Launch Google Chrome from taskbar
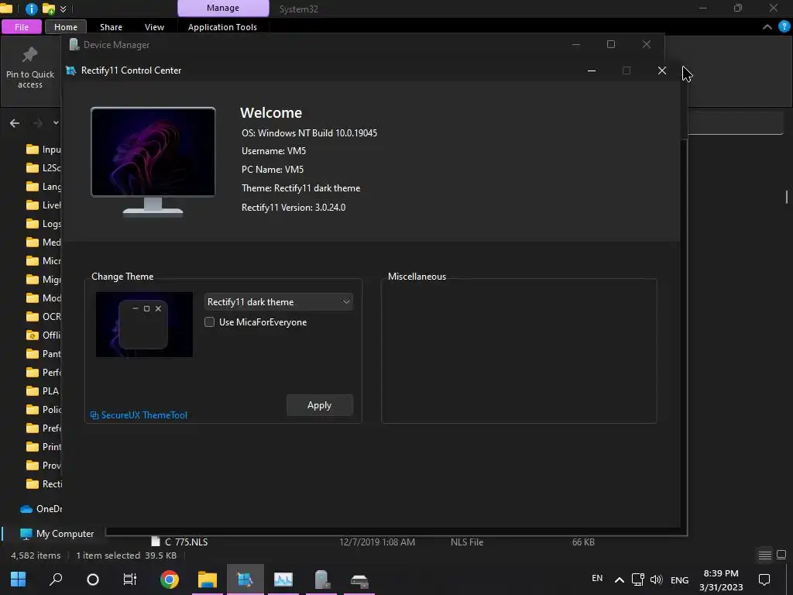This screenshot has width=793, height=595. [x=170, y=580]
